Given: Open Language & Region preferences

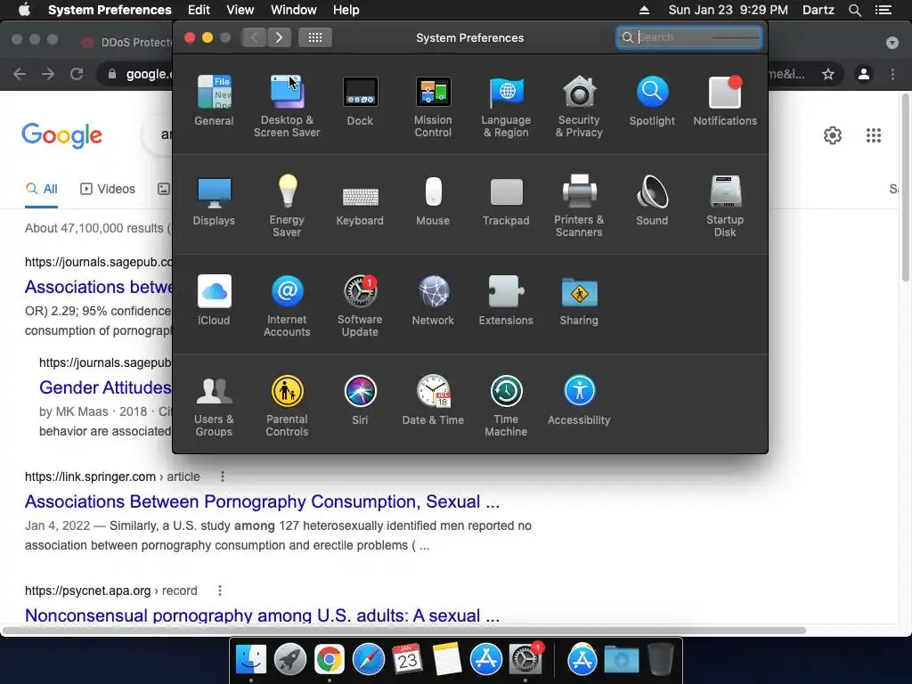Looking at the screenshot, I should (x=506, y=107).
